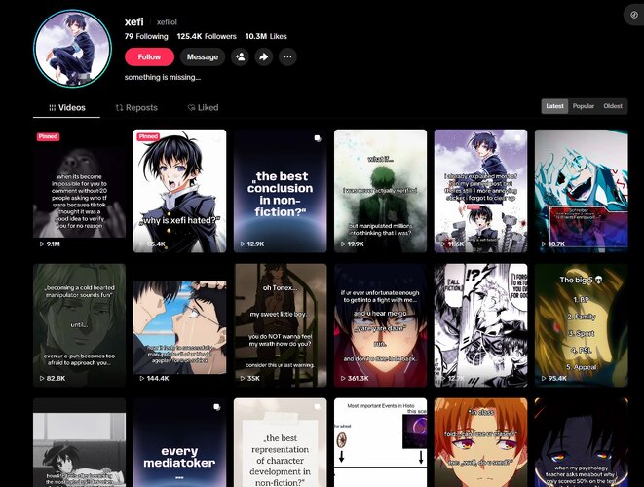Click the play count icon showing 9.1M

(x=42, y=243)
